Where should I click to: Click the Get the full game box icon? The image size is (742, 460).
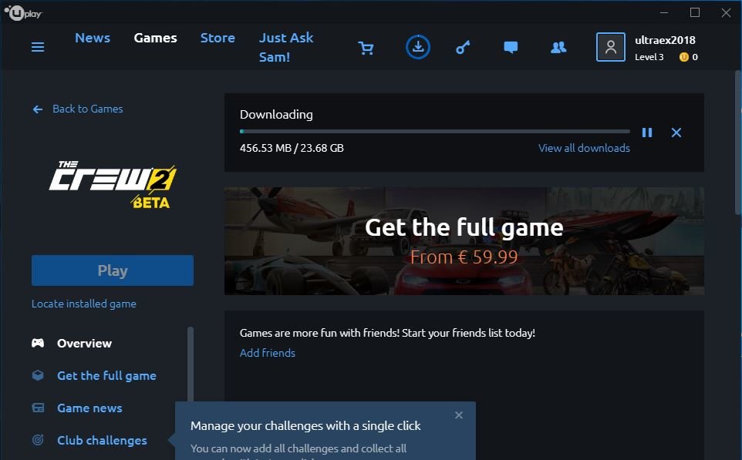click(38, 375)
